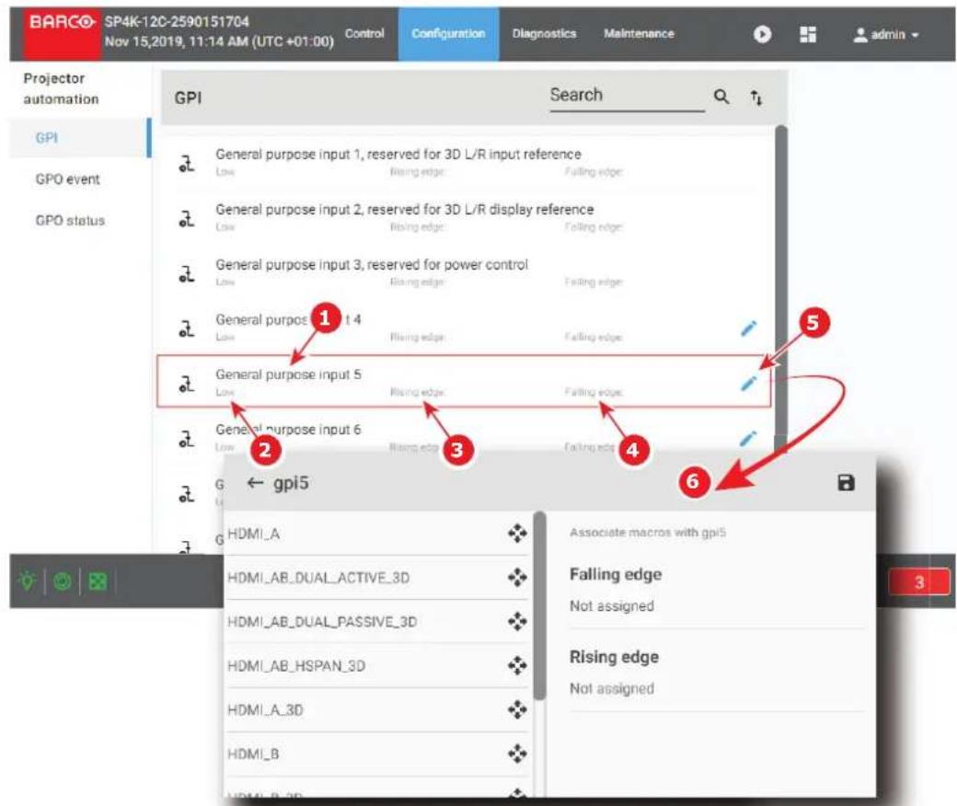957x806 pixels.
Task: Select the HDMI_AB_DUAL_PASSIVE_3D macro
Action: click(x=322, y=622)
